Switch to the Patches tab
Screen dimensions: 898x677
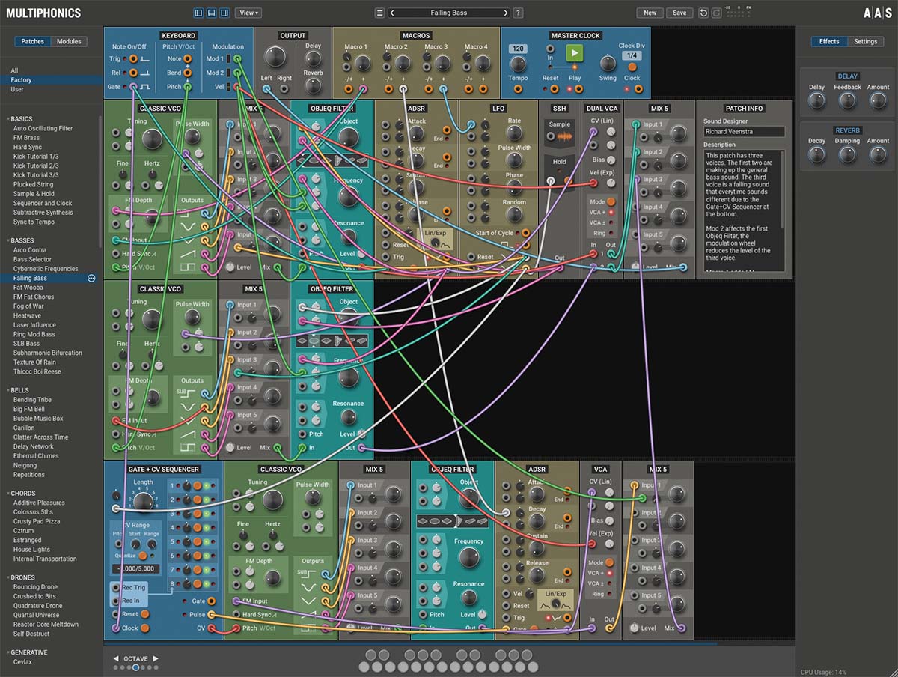pyautogui.click(x=33, y=42)
